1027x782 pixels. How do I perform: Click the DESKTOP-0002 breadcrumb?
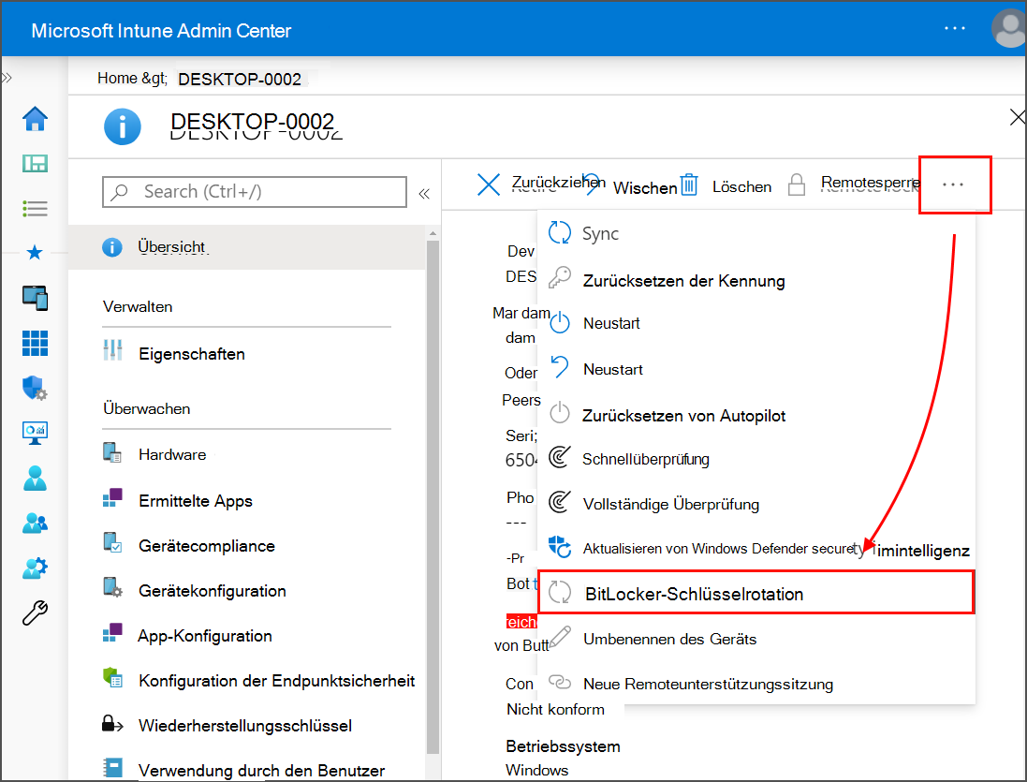tap(240, 80)
